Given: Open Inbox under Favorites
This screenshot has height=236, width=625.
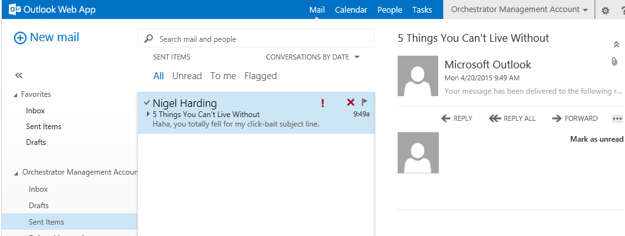Looking at the screenshot, I should [x=35, y=111].
